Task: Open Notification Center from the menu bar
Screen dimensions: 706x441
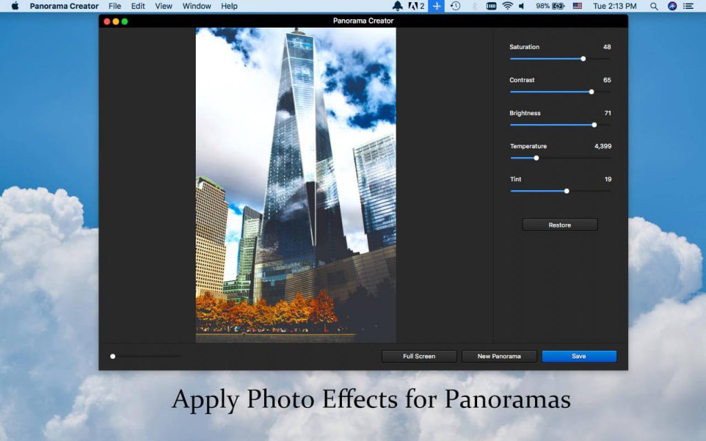Action: click(689, 6)
